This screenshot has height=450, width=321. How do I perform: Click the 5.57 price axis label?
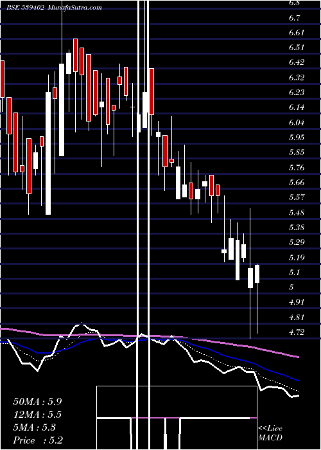point(297,197)
